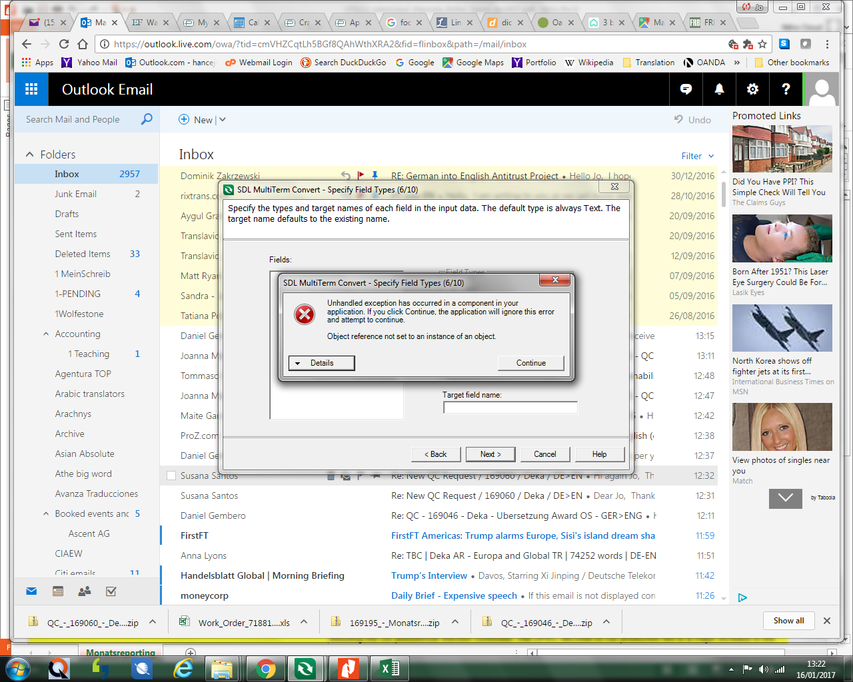Click Show all downloads
Screen dimensions: 853x682
click(788, 621)
